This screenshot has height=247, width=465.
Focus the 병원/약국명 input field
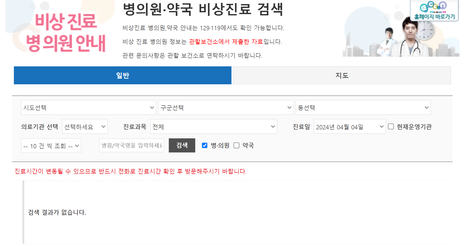(x=132, y=146)
